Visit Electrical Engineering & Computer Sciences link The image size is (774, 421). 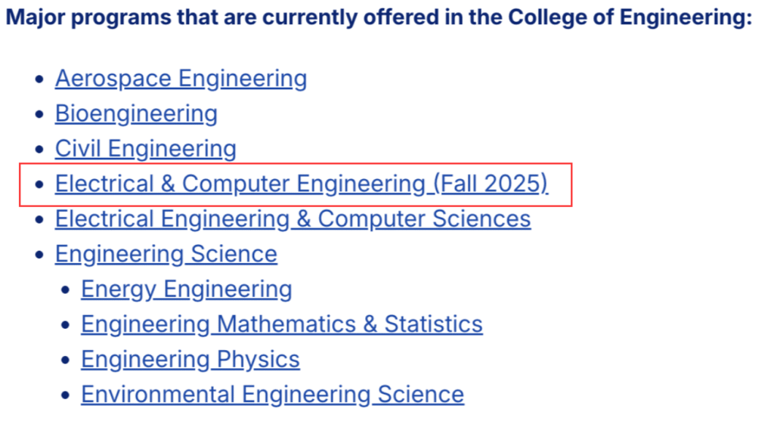tap(293, 219)
